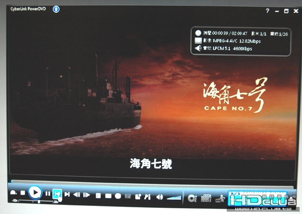Skip to the next chapter
Image resolution: width=302 pixels, height=214 pixels.
click(67, 194)
